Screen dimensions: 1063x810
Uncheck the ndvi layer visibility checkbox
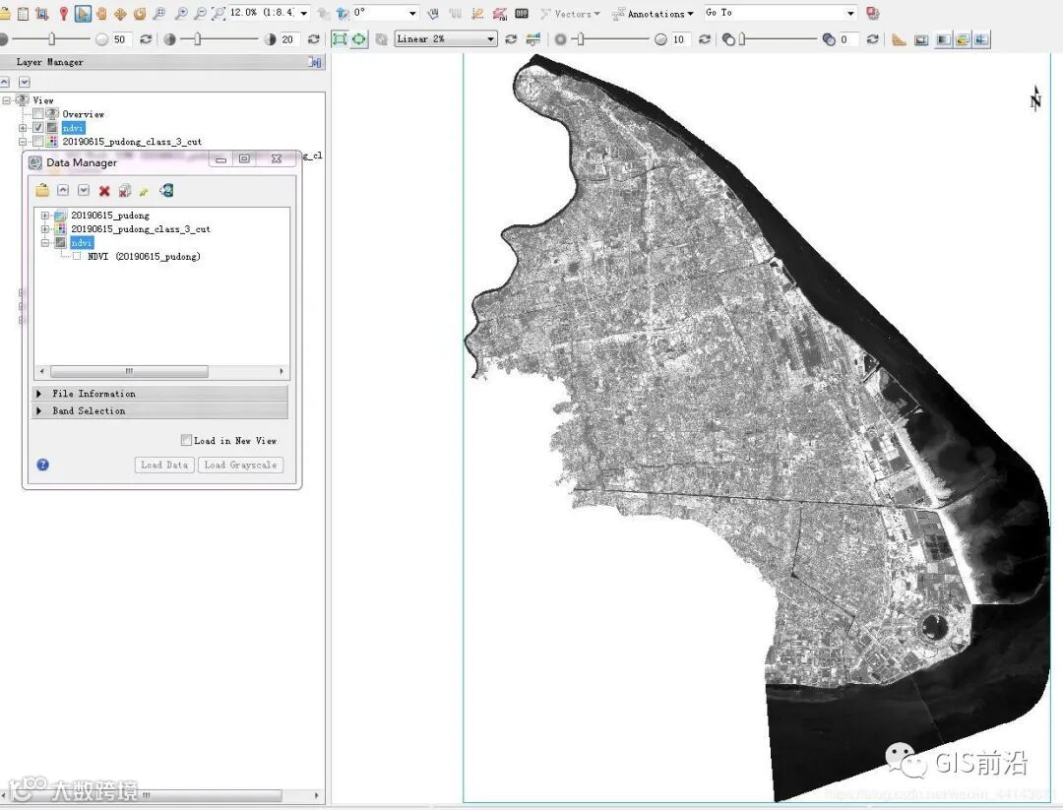click(x=38, y=128)
